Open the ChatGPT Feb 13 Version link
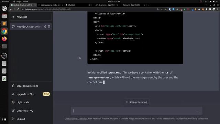 (x=76, y=118)
